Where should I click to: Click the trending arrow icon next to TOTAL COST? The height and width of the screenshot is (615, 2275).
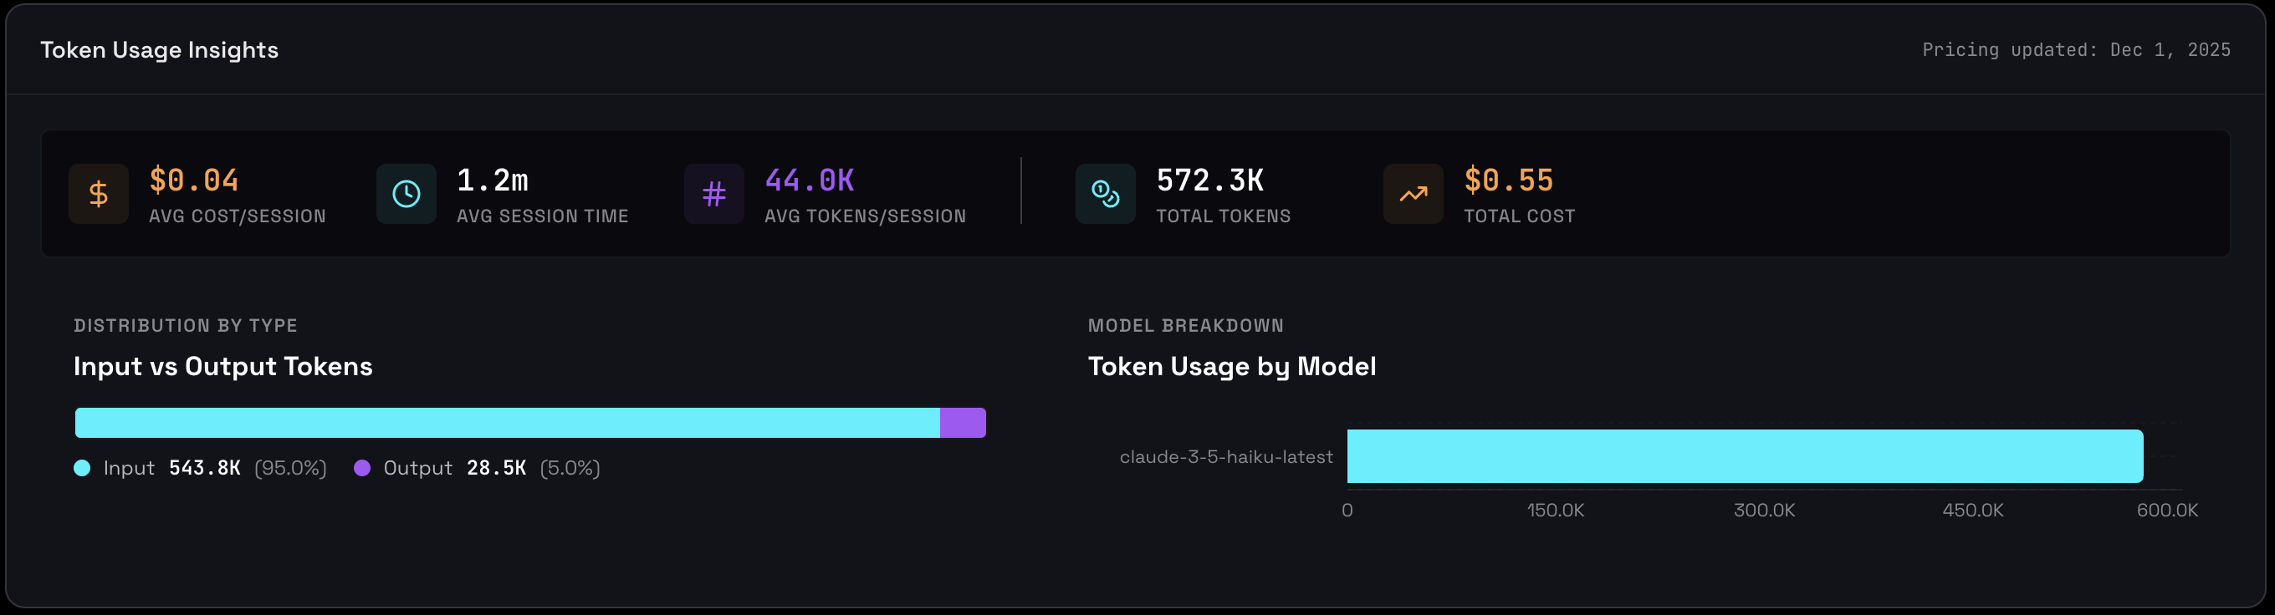(1412, 193)
